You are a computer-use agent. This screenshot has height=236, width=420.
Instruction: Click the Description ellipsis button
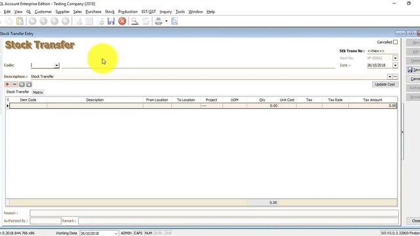[x=395, y=77]
